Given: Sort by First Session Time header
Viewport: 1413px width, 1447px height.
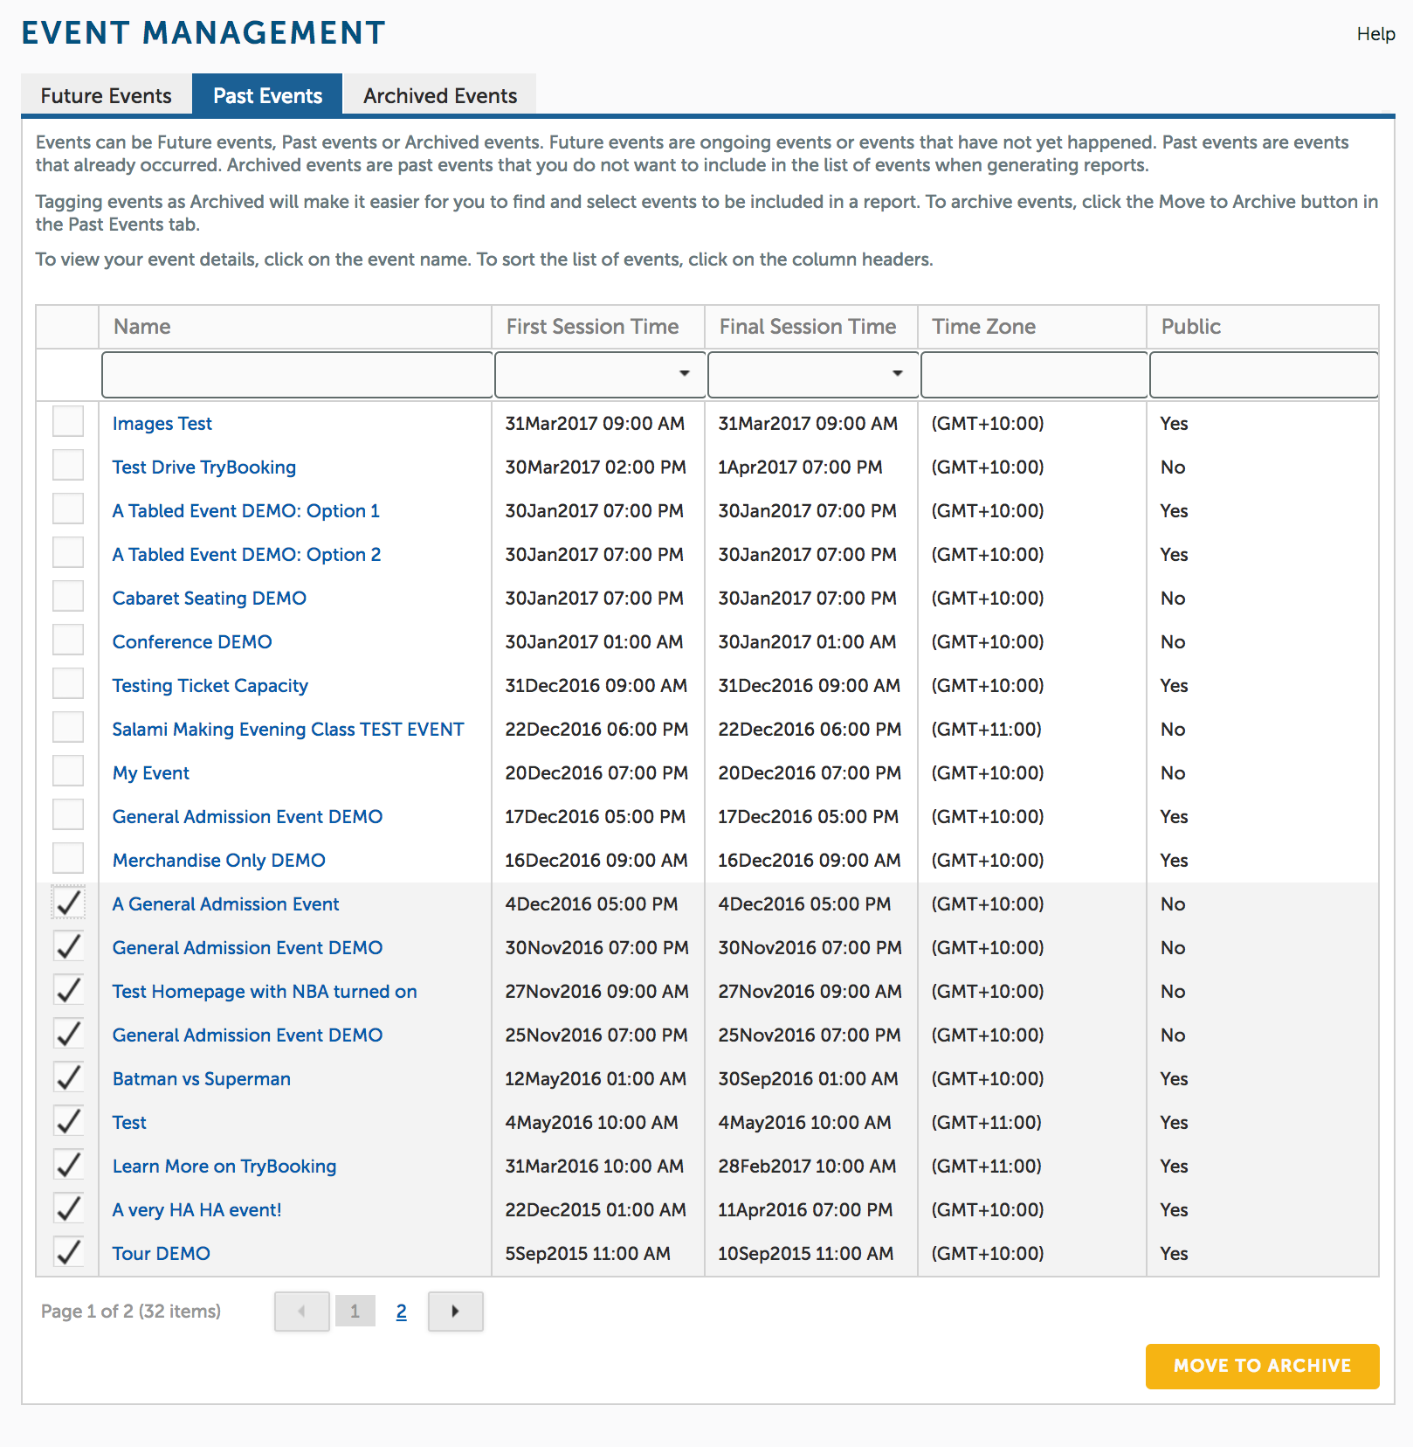Looking at the screenshot, I should (598, 327).
